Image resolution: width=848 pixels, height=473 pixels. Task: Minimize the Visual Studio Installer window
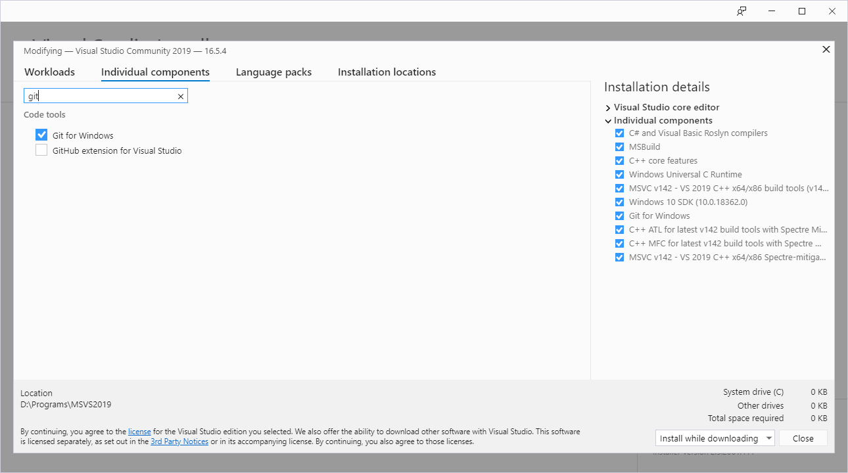772,11
